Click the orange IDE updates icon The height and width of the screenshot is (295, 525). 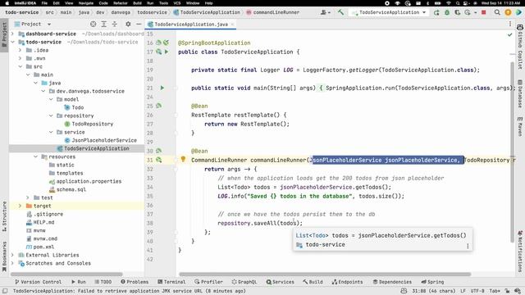(x=508, y=12)
